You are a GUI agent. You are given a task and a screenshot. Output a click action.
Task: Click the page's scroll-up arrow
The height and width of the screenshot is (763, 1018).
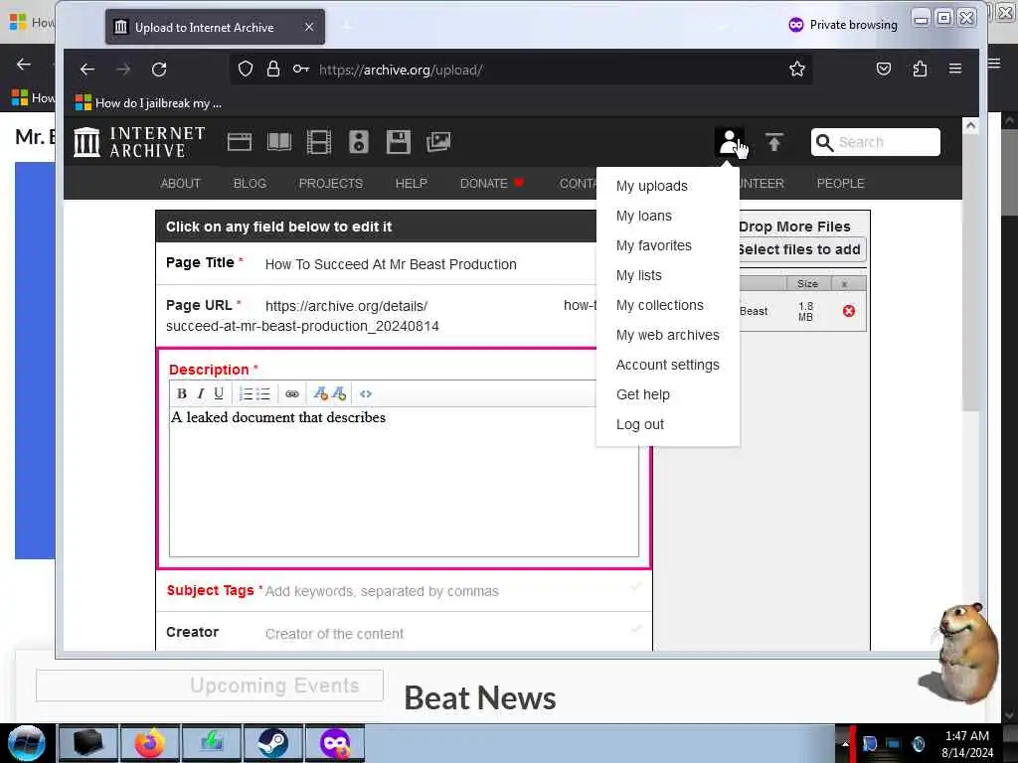coord(970,125)
